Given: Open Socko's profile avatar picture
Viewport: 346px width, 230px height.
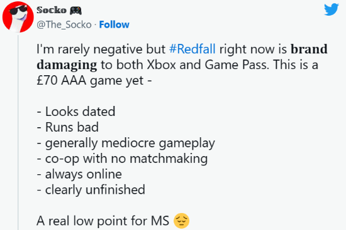Looking at the screenshot, I should (x=18, y=17).
